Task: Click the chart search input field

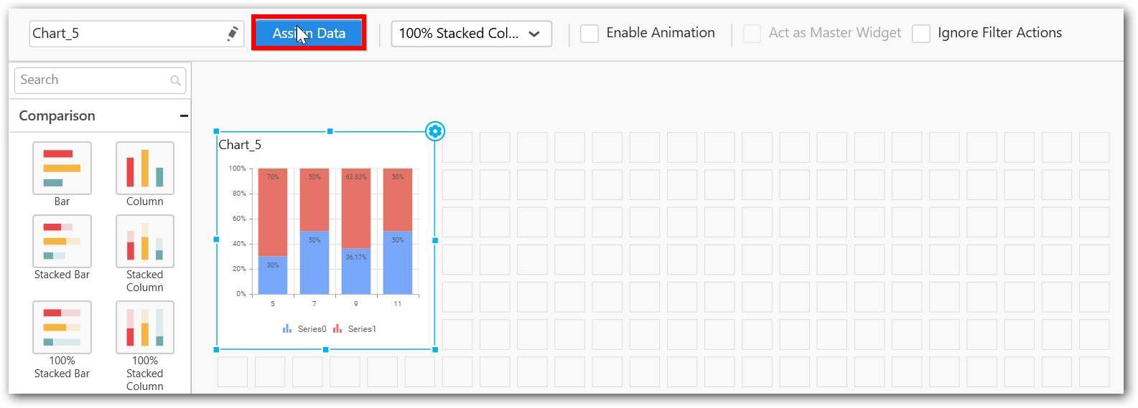Action: (93, 80)
